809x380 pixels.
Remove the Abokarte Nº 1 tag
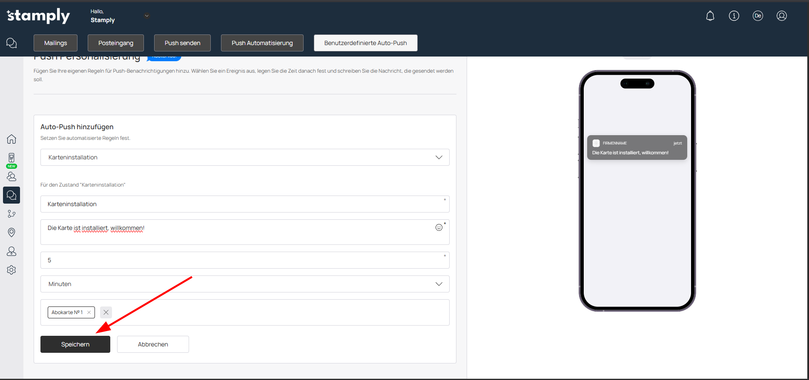(x=89, y=312)
